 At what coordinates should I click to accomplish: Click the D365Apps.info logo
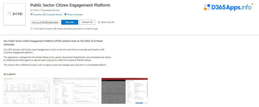click(228, 7)
